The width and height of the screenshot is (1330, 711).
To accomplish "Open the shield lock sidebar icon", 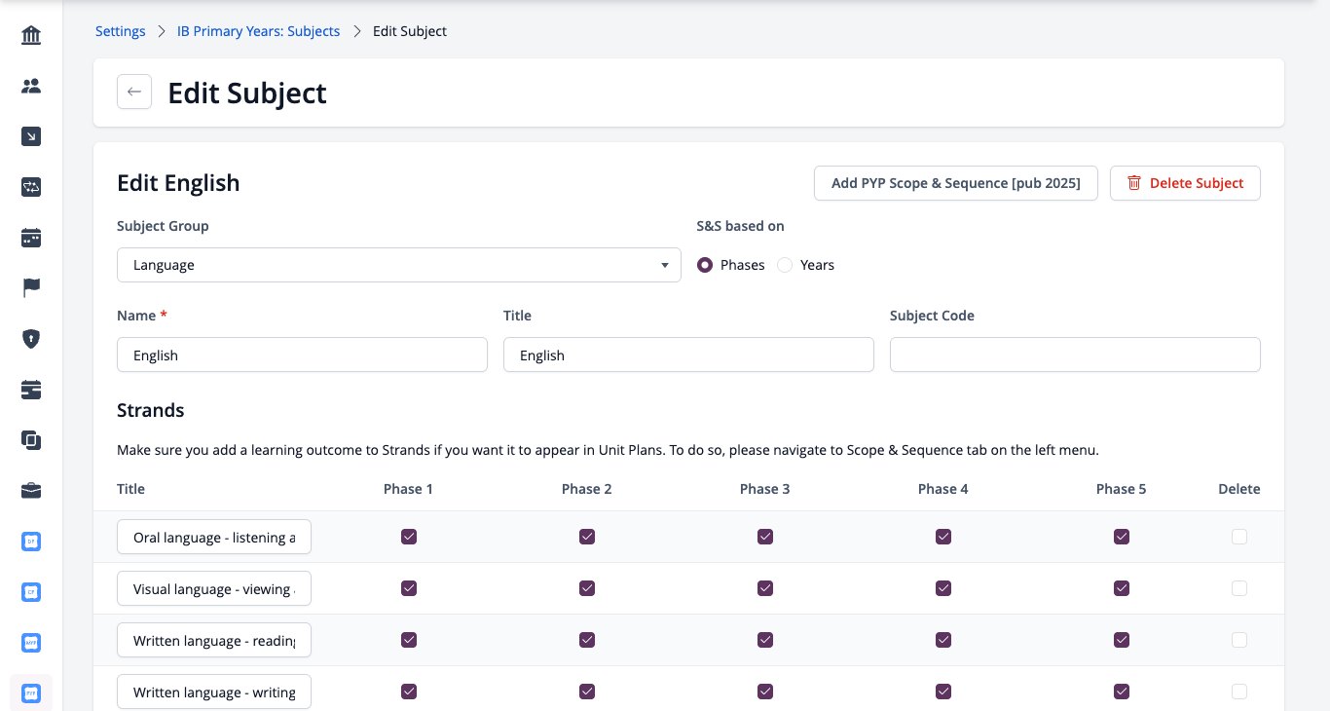I will pos(31,339).
